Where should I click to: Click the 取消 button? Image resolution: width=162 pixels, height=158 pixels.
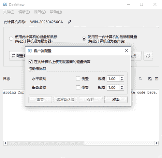[x=116, y=99]
